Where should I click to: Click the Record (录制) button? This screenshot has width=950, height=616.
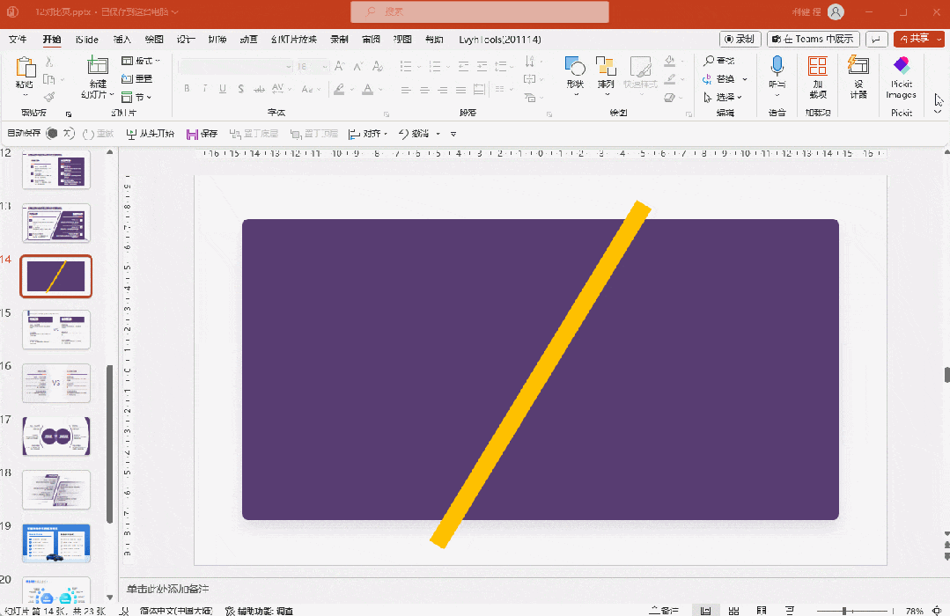click(x=740, y=39)
